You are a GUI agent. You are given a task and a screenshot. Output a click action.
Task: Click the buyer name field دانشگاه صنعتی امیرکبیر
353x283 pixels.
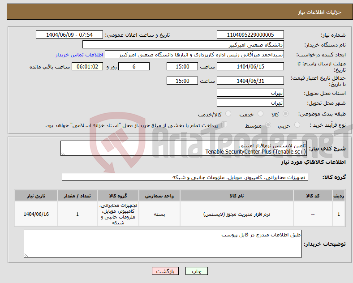(x=183, y=44)
